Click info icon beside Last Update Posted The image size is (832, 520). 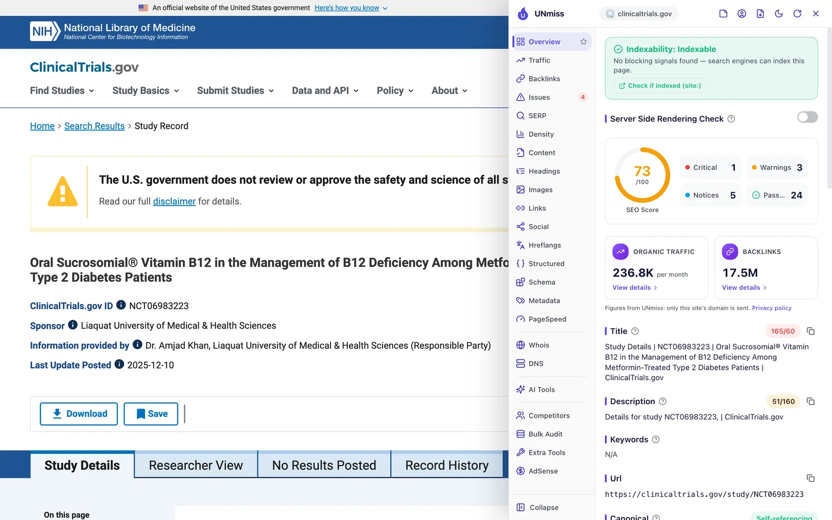tap(119, 364)
